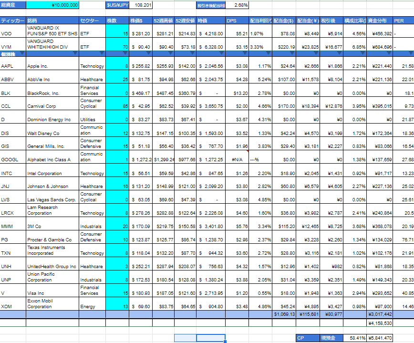Select allocation total ¥3,017,442 cell
This screenshot has height=343, width=414.
380,314
